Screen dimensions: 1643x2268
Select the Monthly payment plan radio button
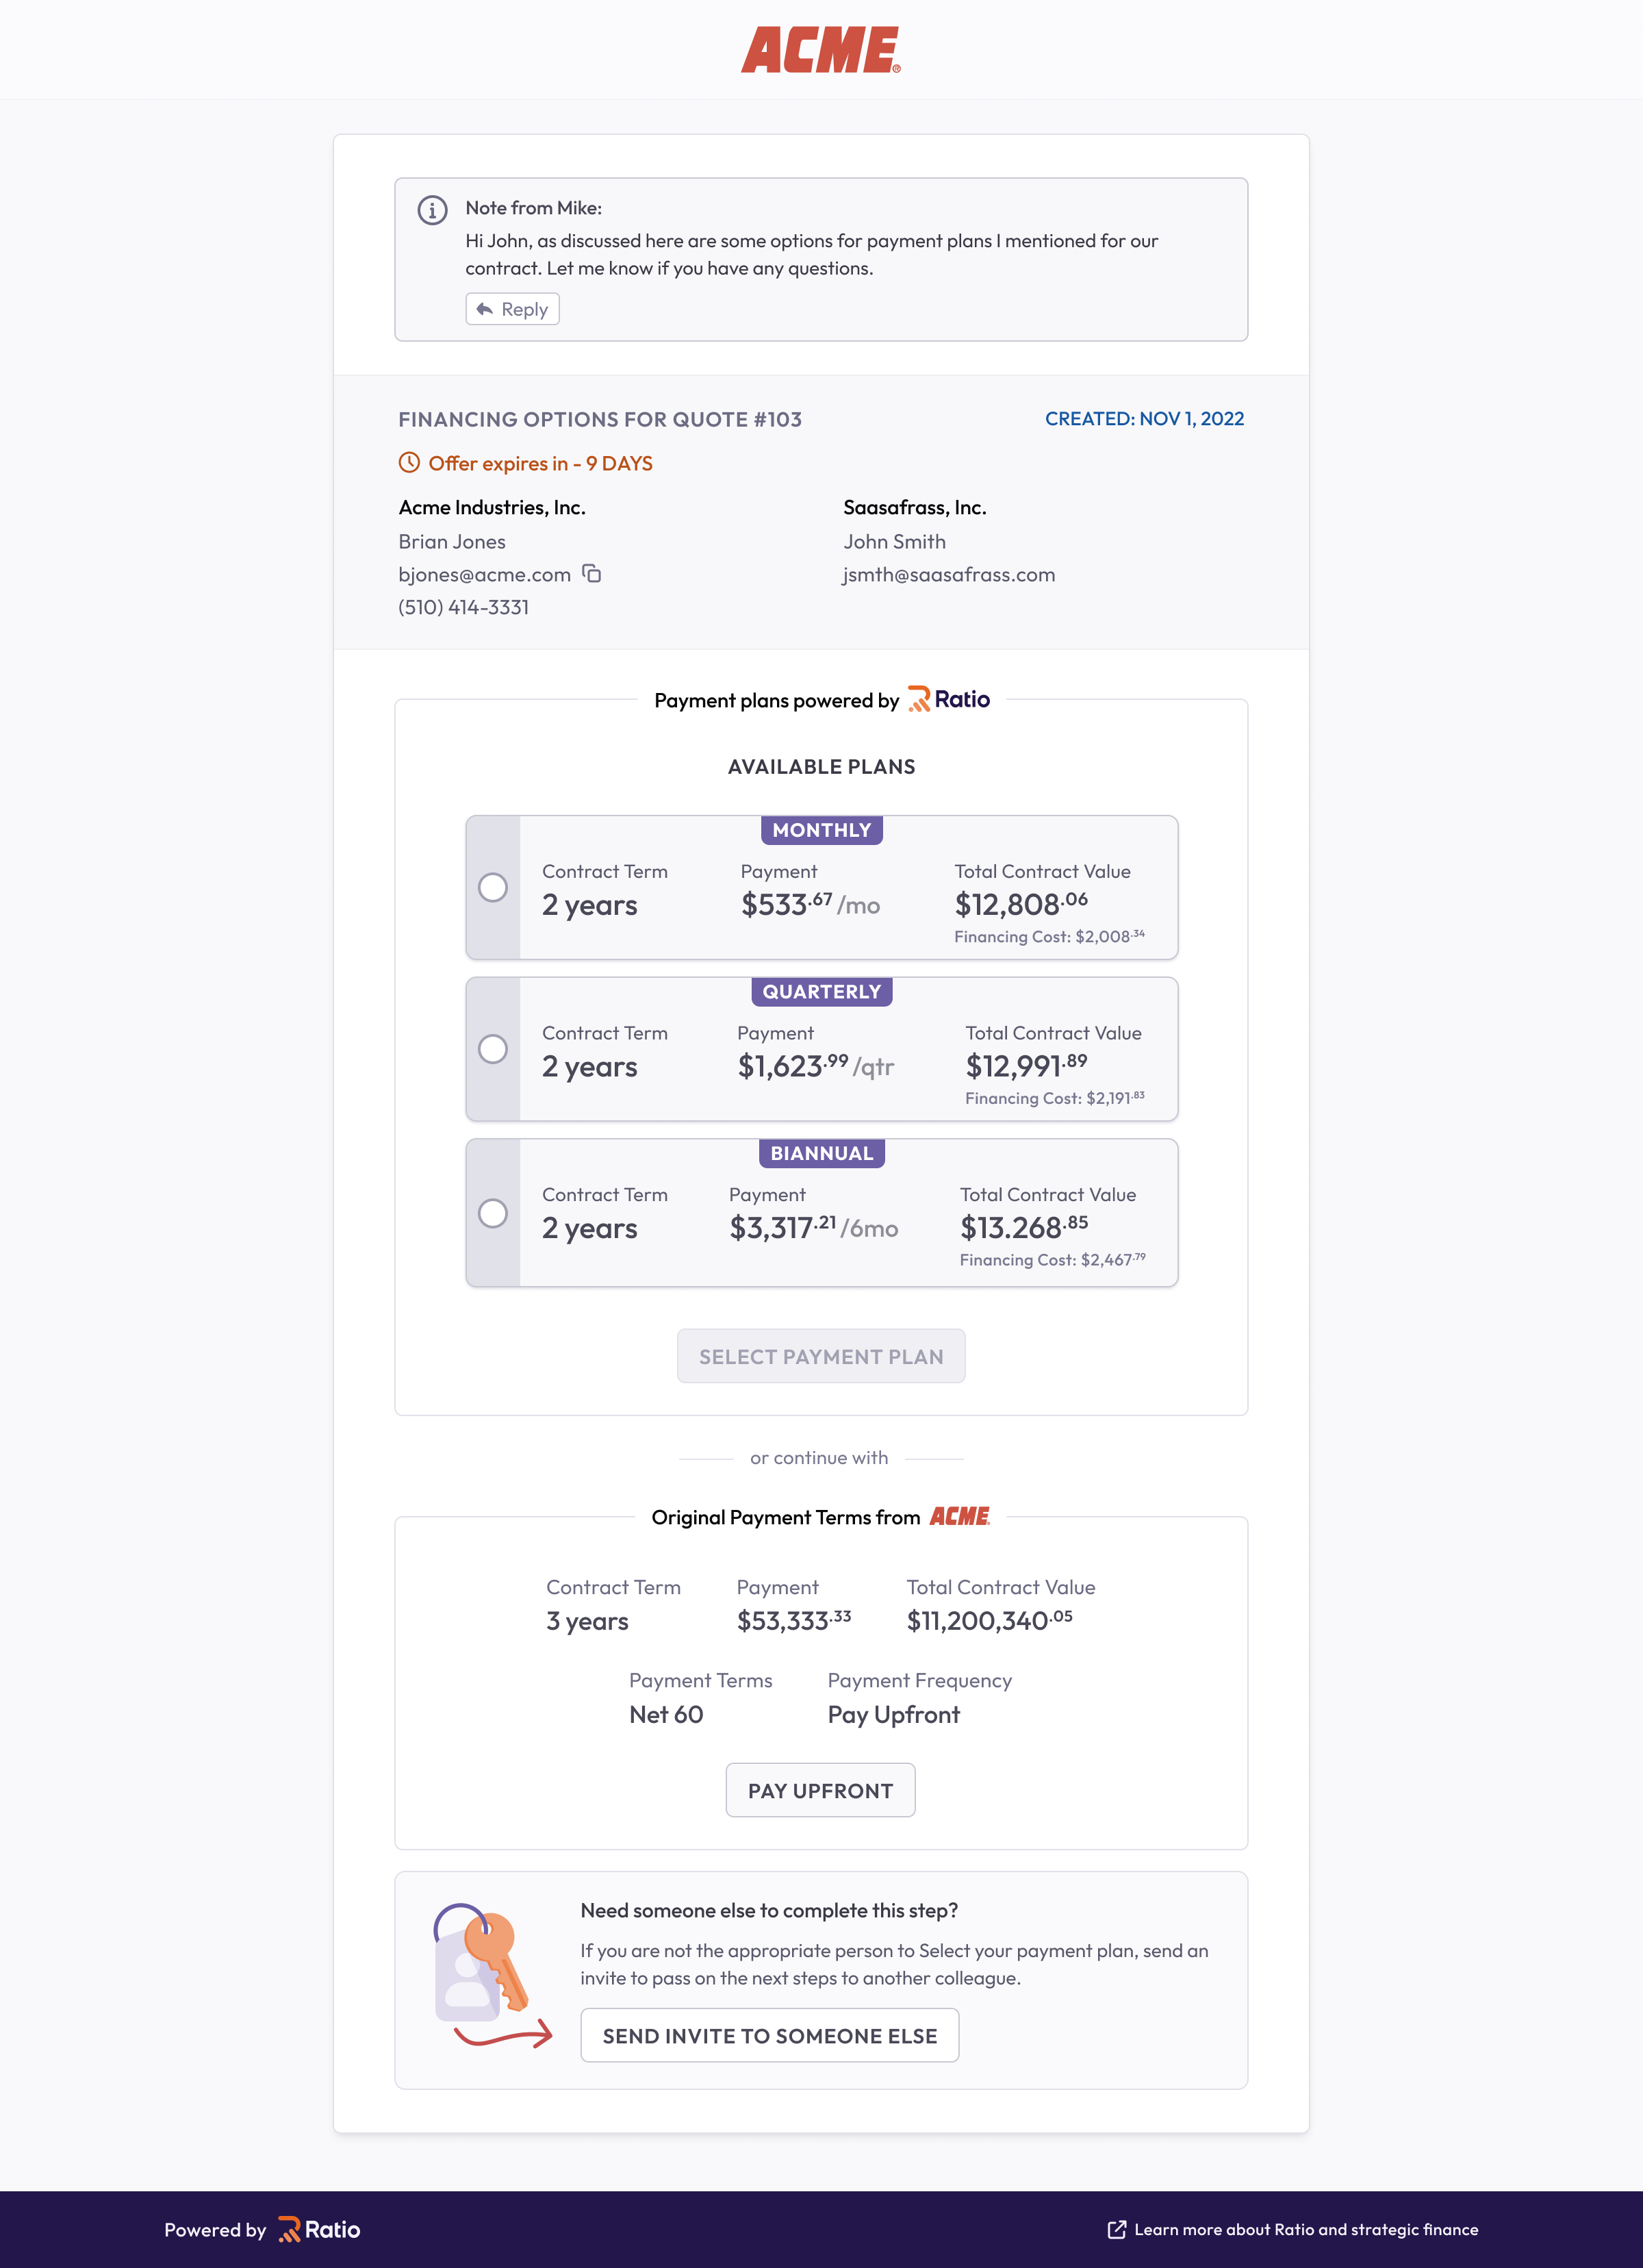[x=493, y=888]
